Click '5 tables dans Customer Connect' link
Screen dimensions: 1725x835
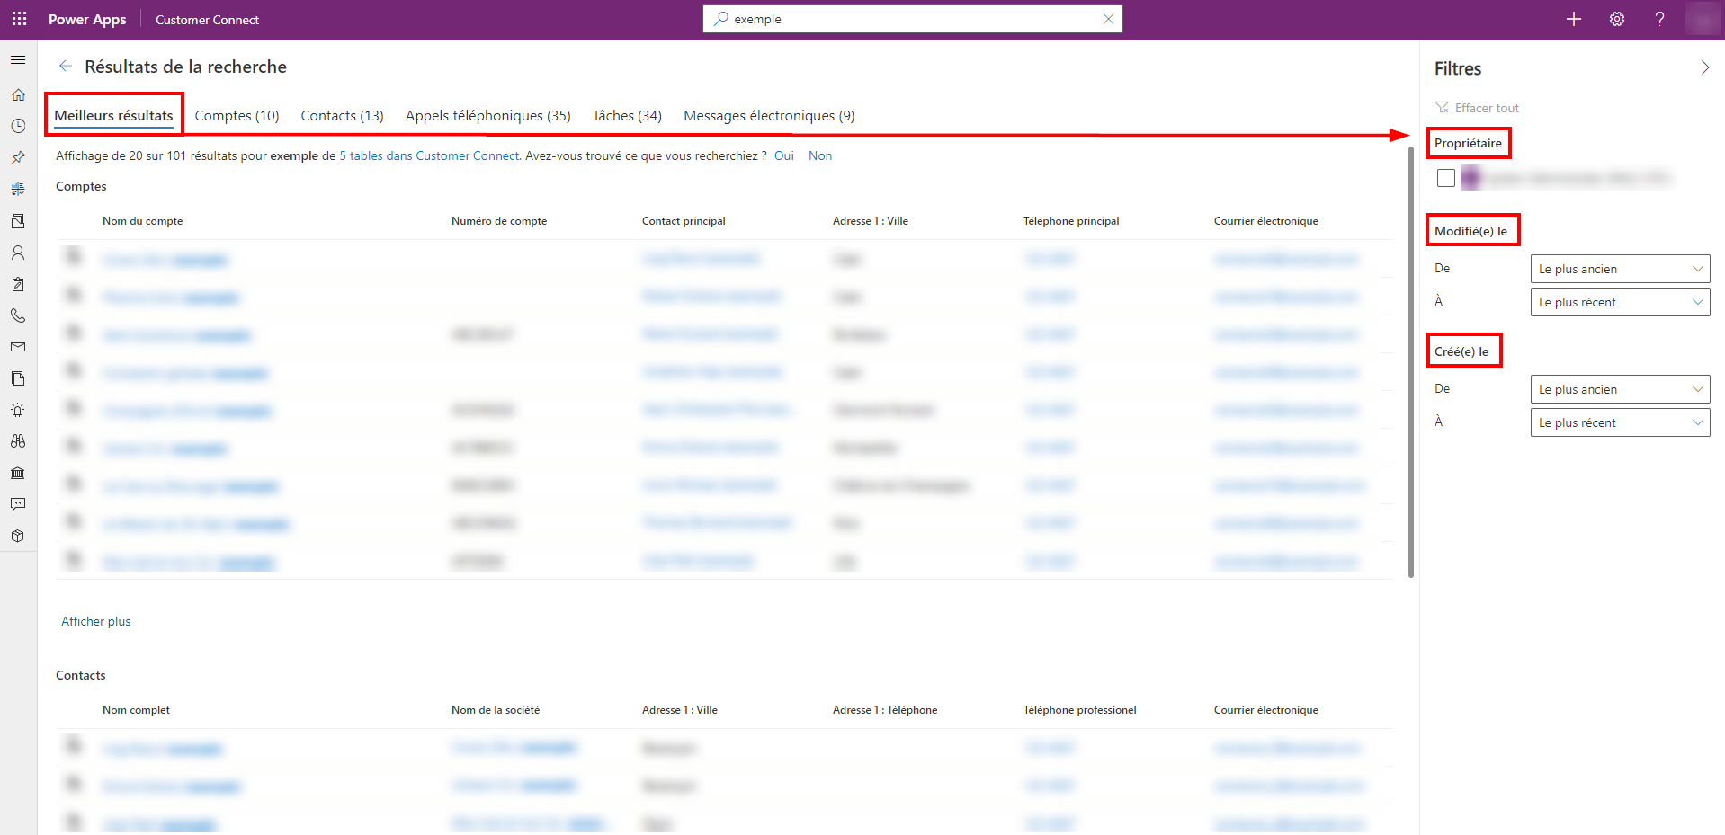[429, 155]
